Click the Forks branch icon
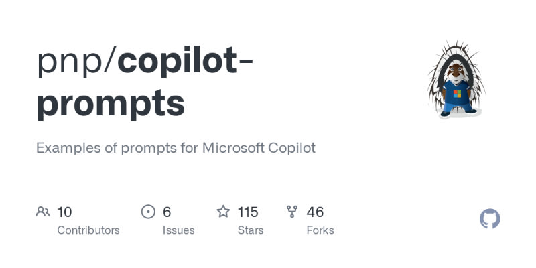This screenshot has width=536, height=268. click(292, 212)
